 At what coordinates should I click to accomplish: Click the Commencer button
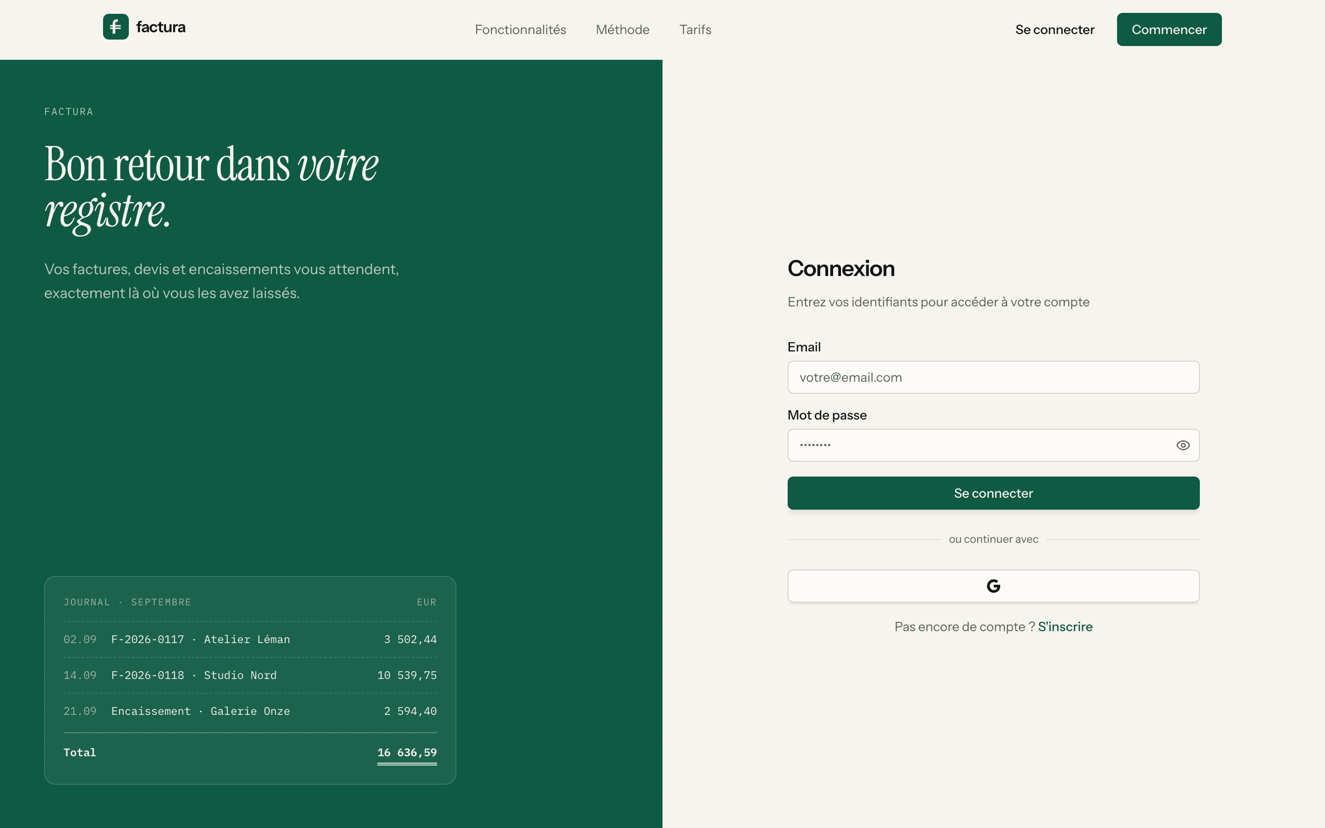pyautogui.click(x=1169, y=29)
